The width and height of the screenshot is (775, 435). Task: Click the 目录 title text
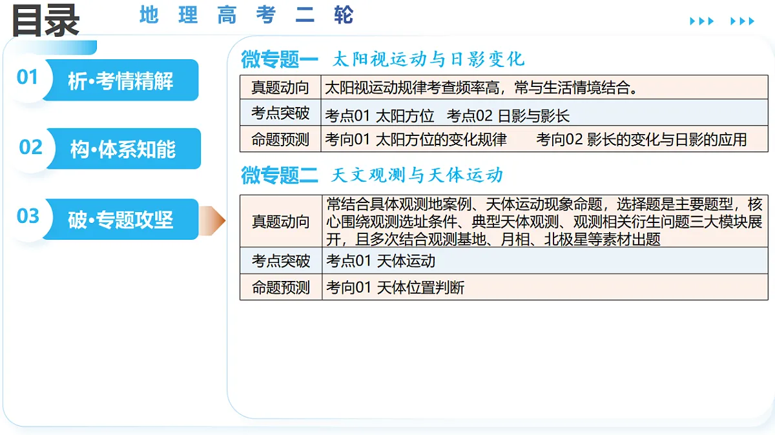coord(45,20)
